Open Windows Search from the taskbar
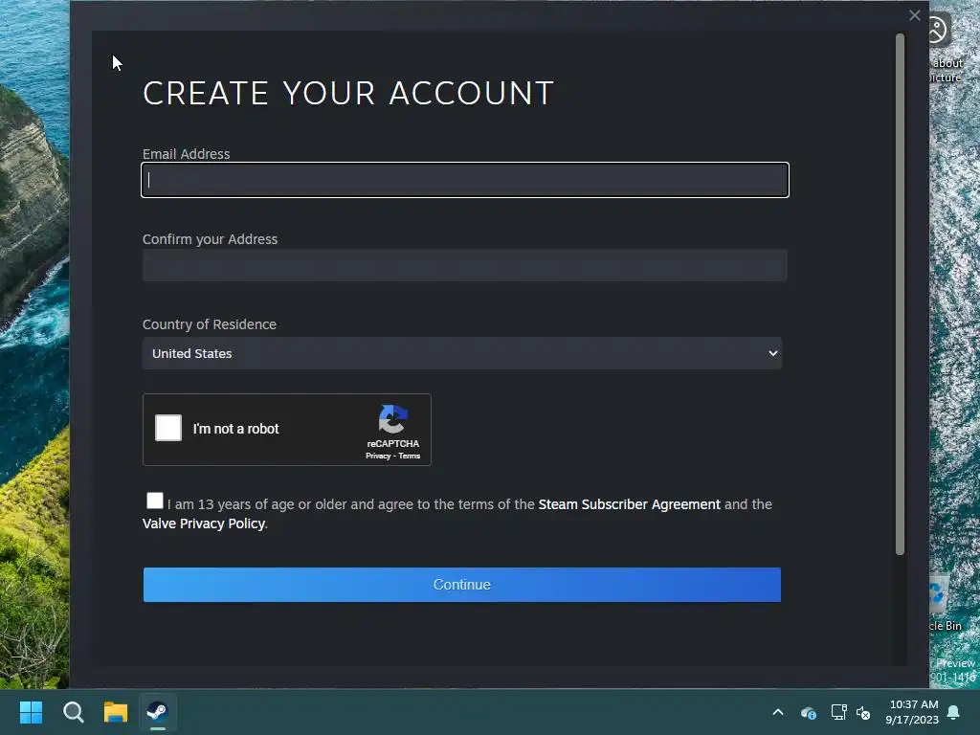This screenshot has width=980, height=735. 73,712
